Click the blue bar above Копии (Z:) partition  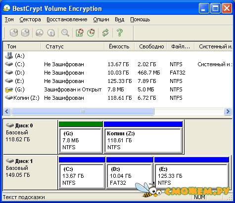tap(143, 124)
